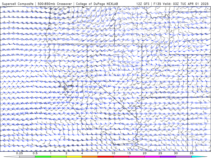Click the green 0.5–1 color bar segment

[43, 157]
